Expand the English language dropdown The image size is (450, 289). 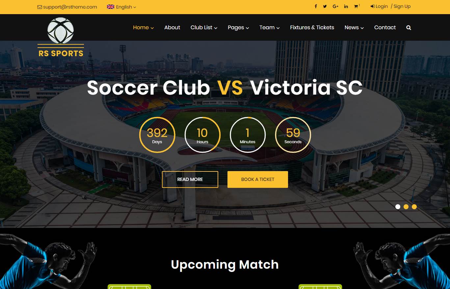tap(121, 7)
